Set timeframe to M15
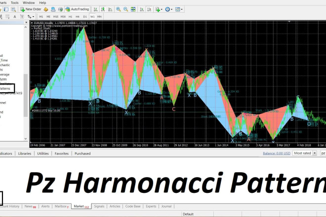 point(55,17)
